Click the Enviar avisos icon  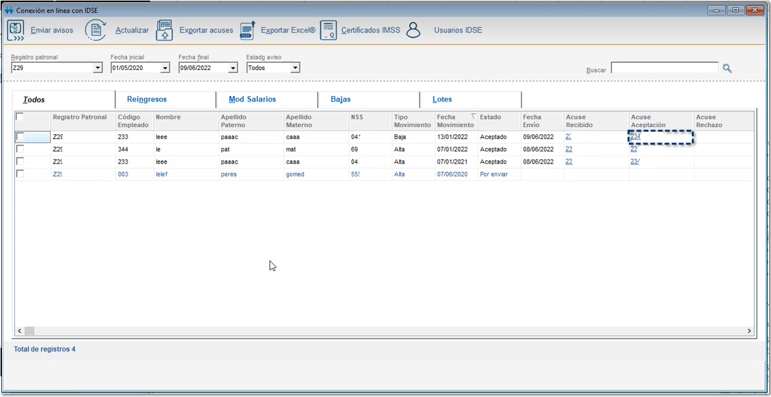tap(16, 30)
